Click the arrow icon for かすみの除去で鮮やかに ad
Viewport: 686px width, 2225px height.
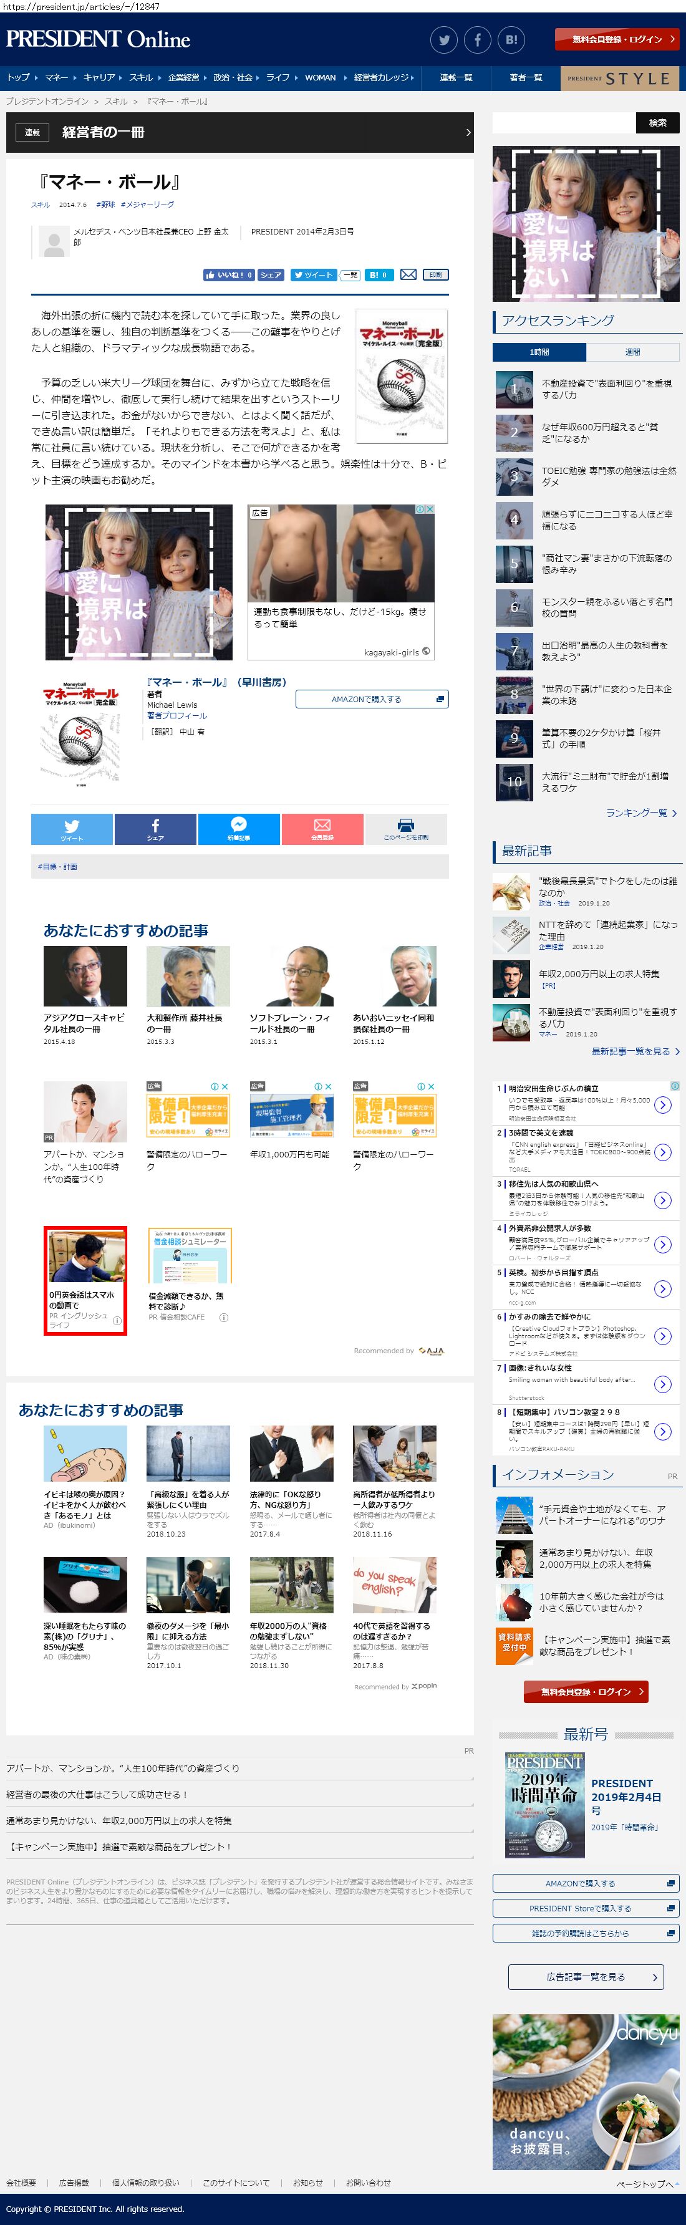663,1336
